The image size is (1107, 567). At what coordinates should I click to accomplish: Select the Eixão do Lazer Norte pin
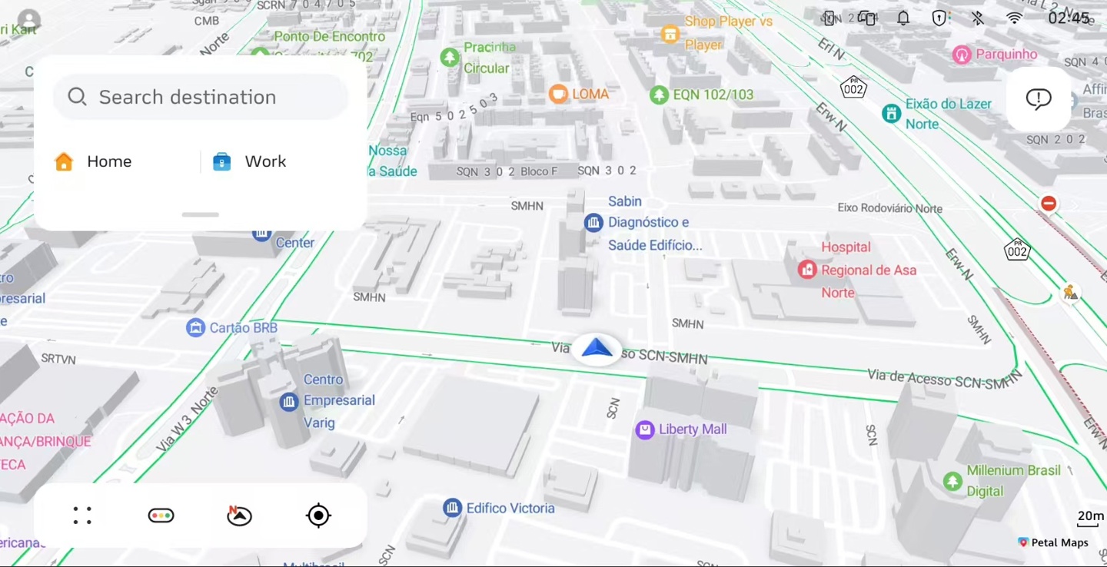[x=891, y=114]
